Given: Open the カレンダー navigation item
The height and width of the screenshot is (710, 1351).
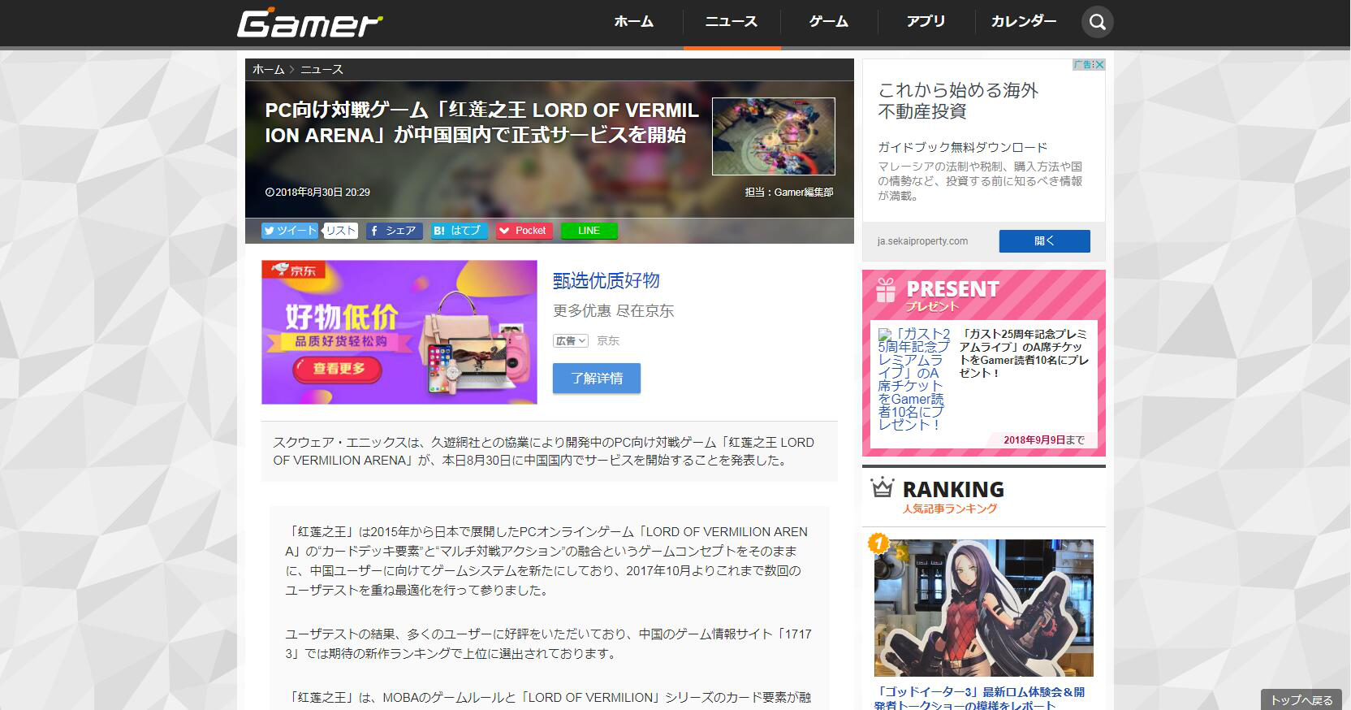Looking at the screenshot, I should (1023, 22).
